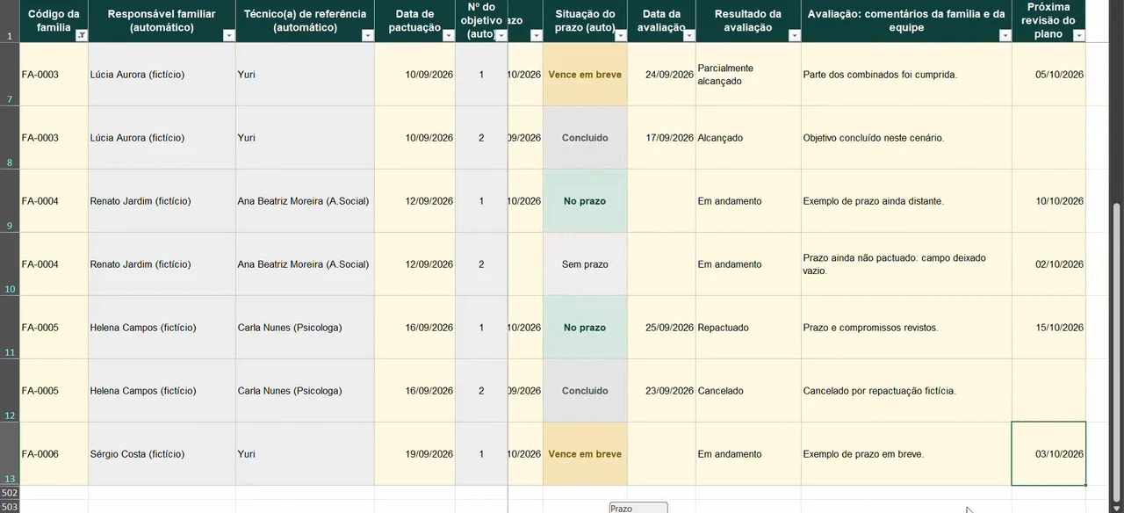Select the 'Em andamento' cell in row 13
Viewport: 1124px width, 513px height.
point(748,454)
